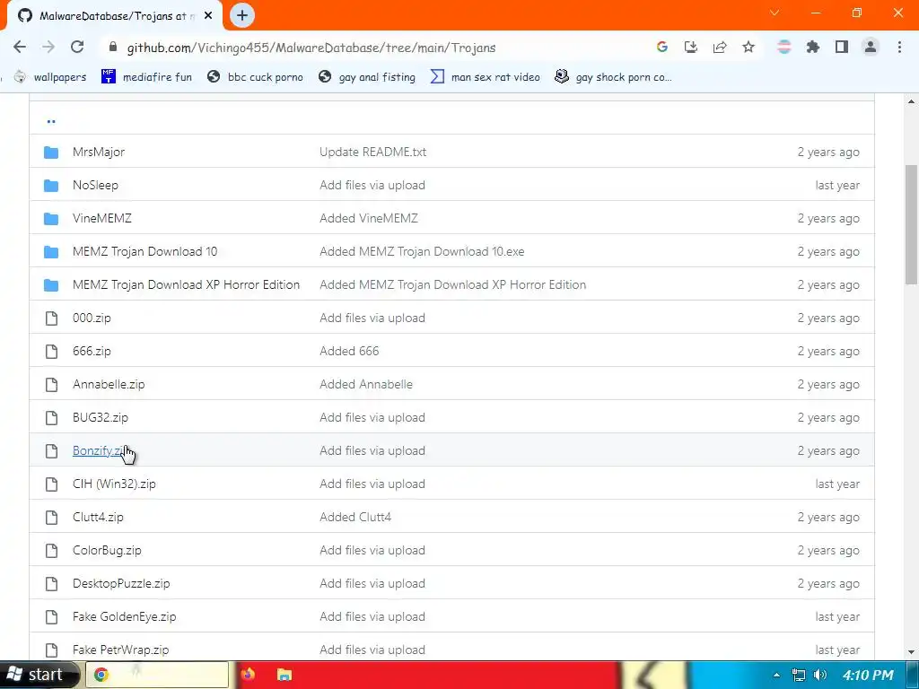The image size is (919, 689).
Task: Click the file icon beside DesktopPuzzle.zip
Action: pos(51,583)
